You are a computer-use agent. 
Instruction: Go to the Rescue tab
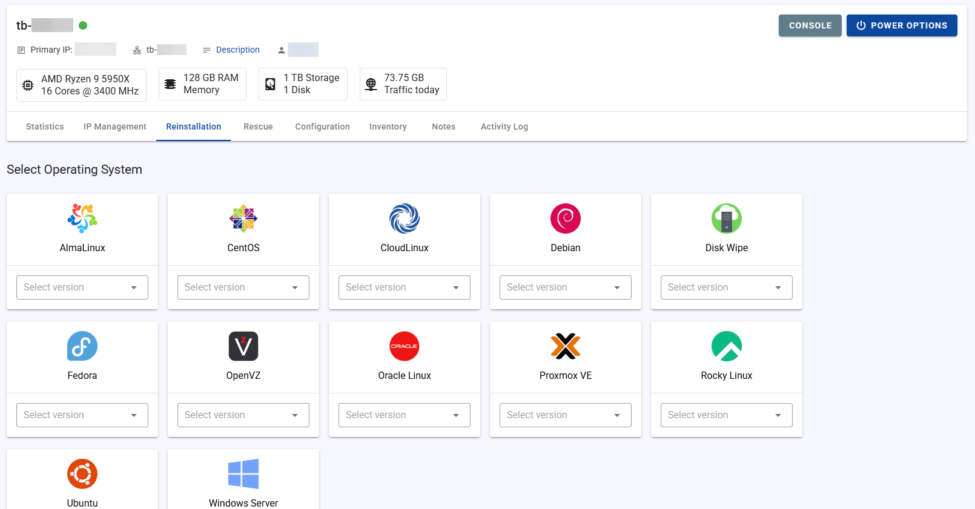[258, 126]
